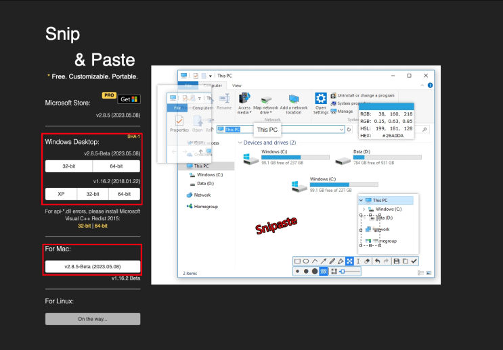Open the quick access toolbar customize dropdown

pos(211,76)
